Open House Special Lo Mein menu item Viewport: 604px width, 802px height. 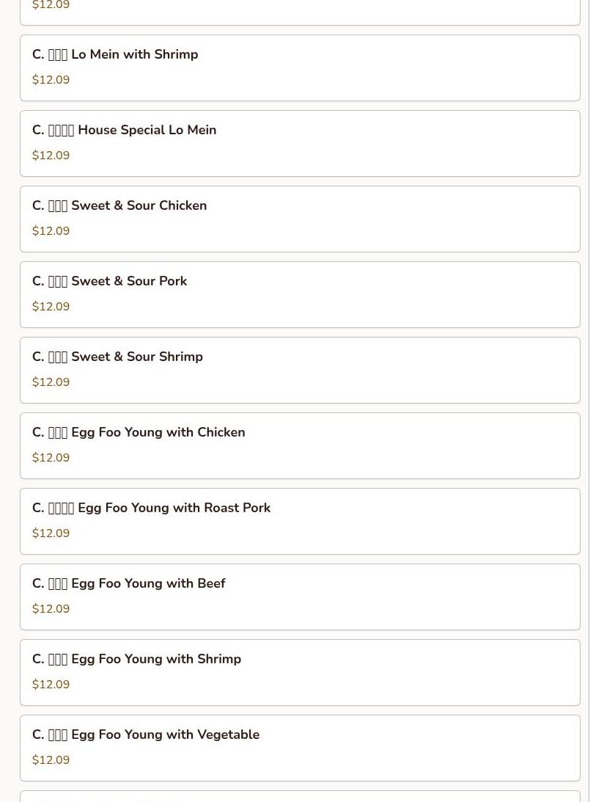(125, 131)
